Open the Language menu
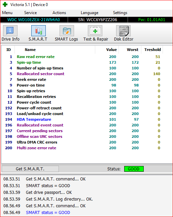 [x=90, y=13]
